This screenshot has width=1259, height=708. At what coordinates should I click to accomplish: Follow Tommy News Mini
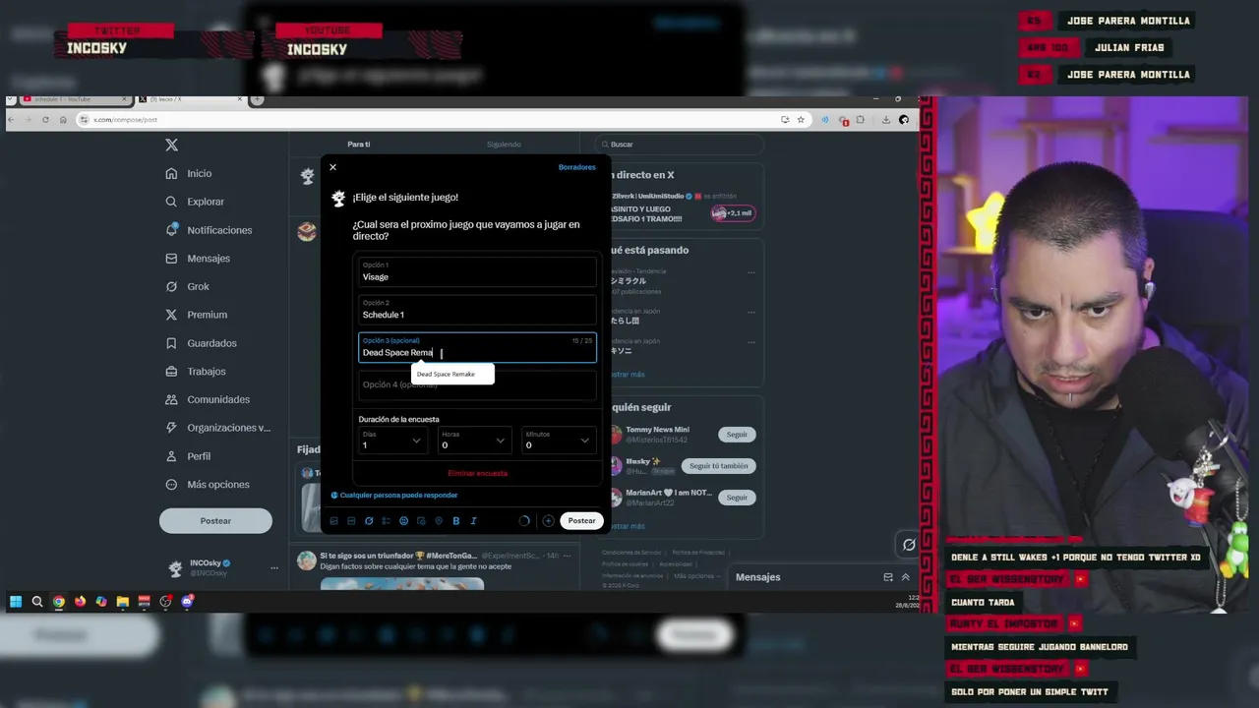tap(737, 435)
